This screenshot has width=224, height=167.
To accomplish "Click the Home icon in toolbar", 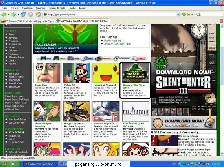I will (x=38, y=14).
